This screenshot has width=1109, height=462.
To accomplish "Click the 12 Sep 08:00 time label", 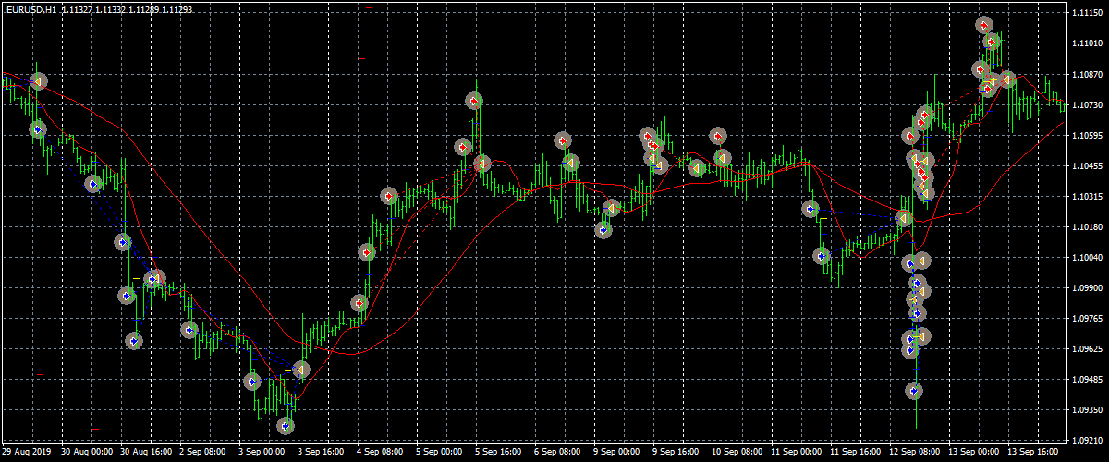I will [x=916, y=453].
